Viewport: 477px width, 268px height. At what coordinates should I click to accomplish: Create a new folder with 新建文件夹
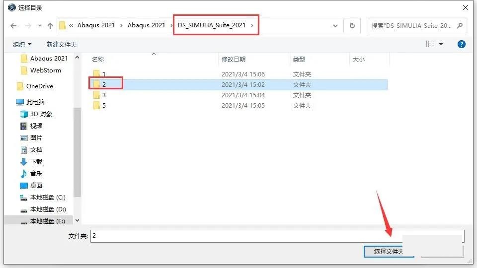(62, 44)
